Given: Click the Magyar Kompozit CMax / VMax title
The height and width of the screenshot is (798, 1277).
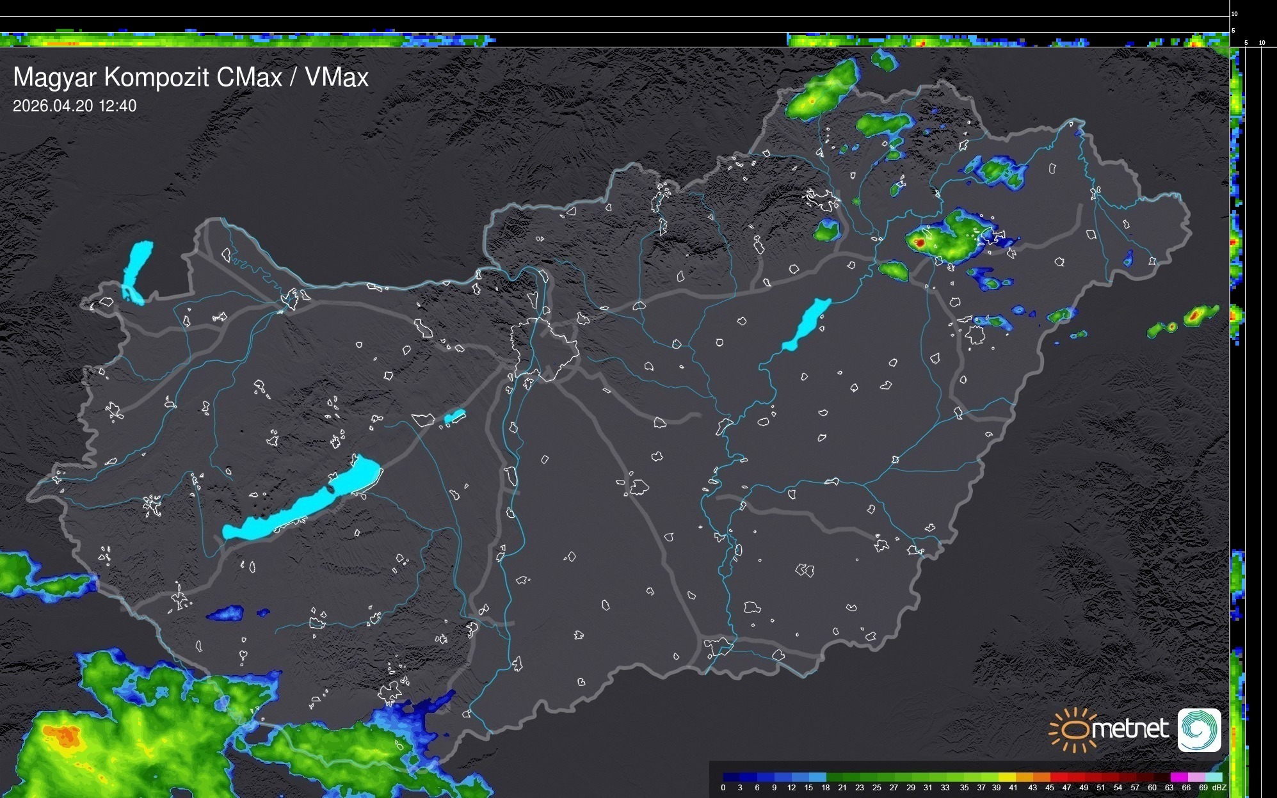Looking at the screenshot, I should (x=191, y=77).
